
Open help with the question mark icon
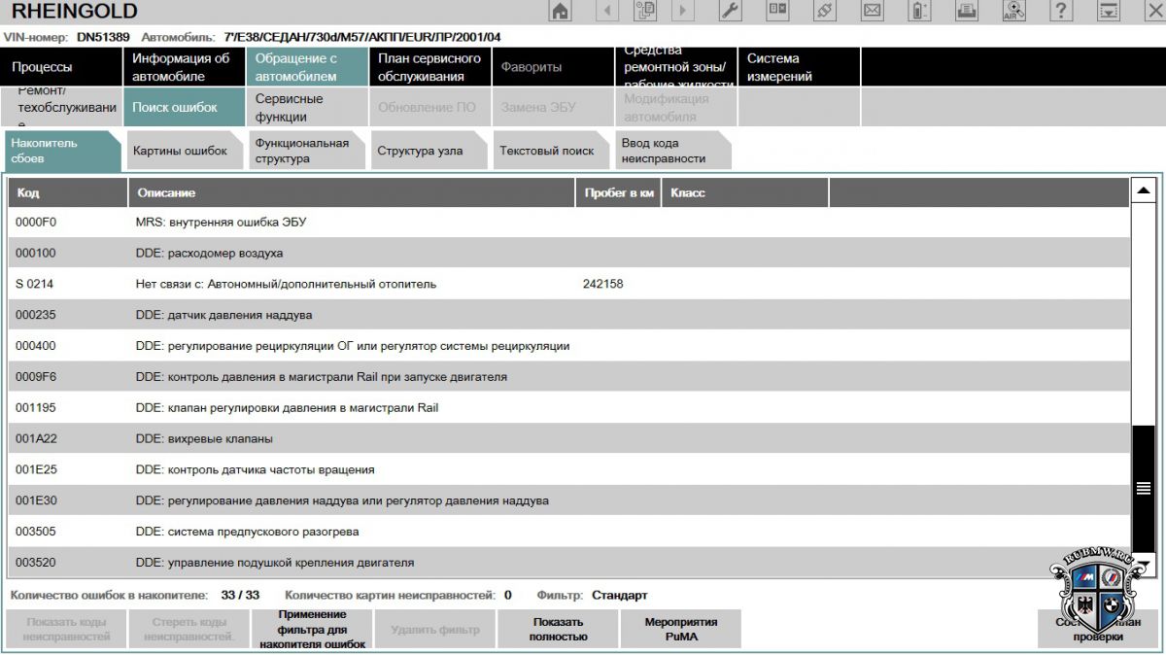point(1061,11)
